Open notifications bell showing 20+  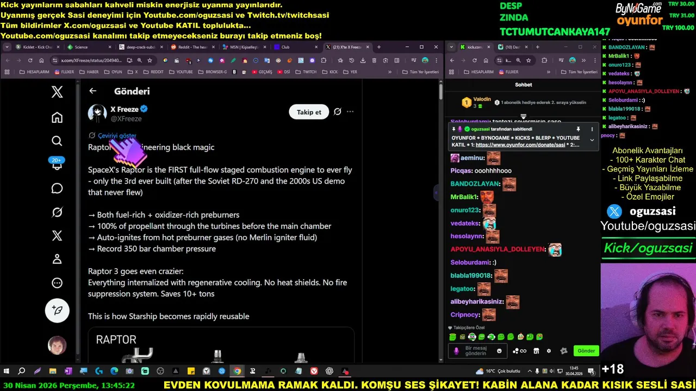click(57, 164)
